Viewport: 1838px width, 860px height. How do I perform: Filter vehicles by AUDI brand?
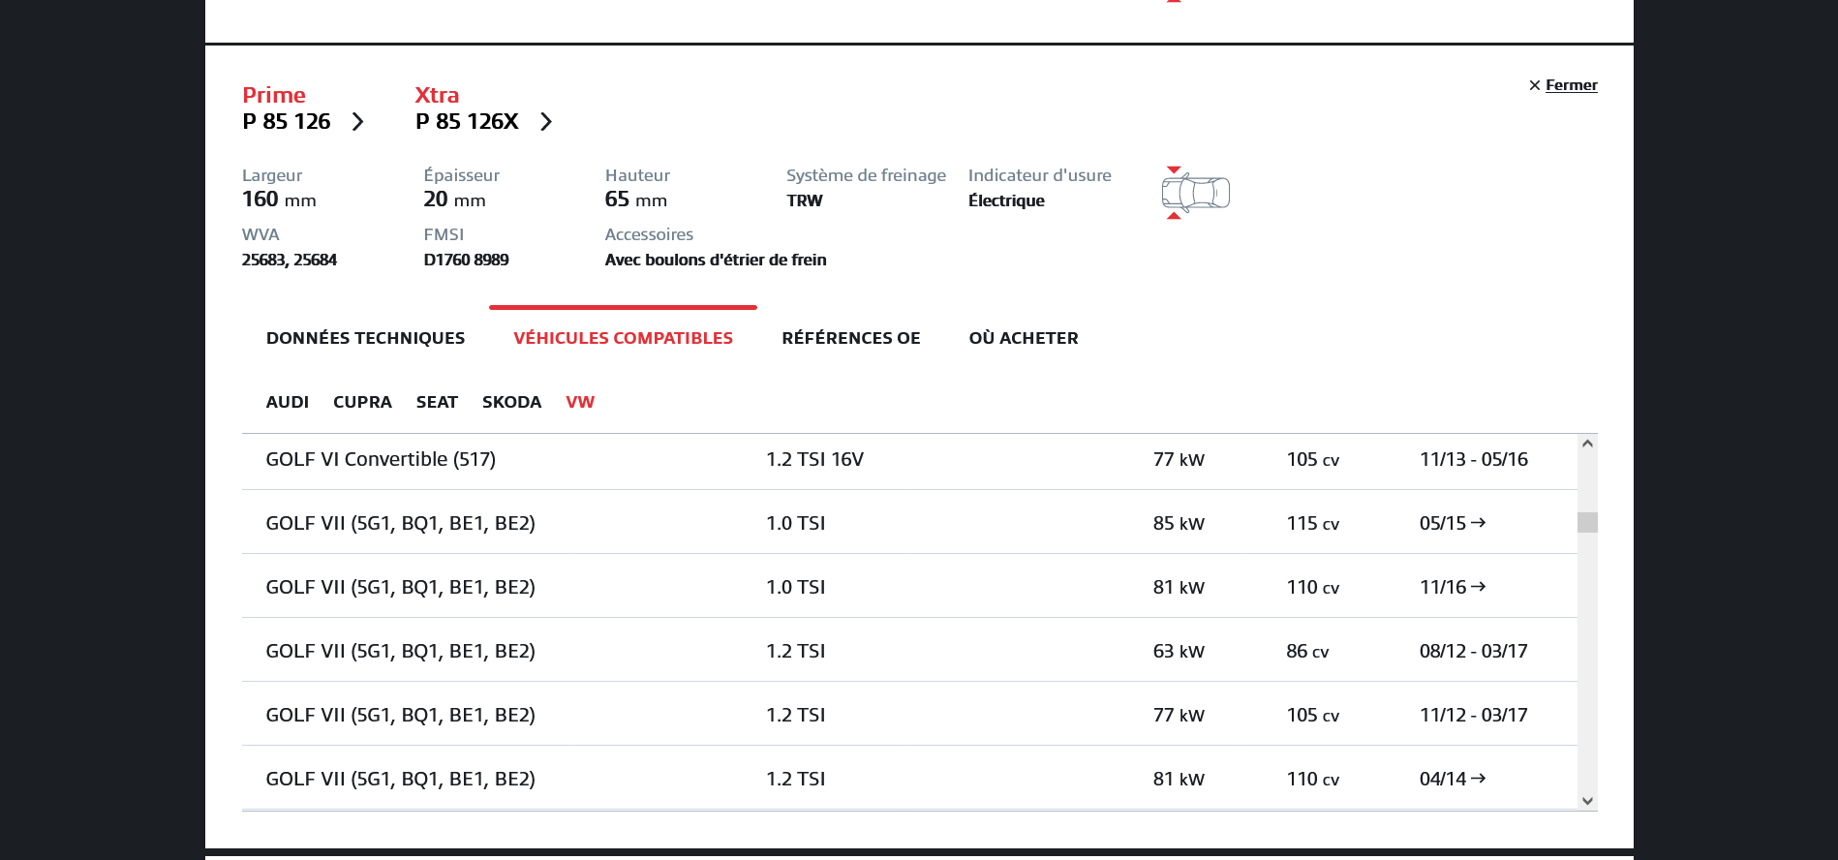288,402
